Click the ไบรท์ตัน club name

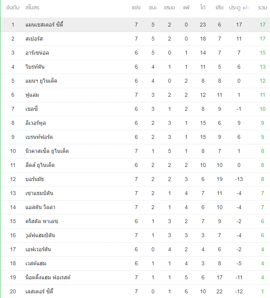click(x=35, y=67)
